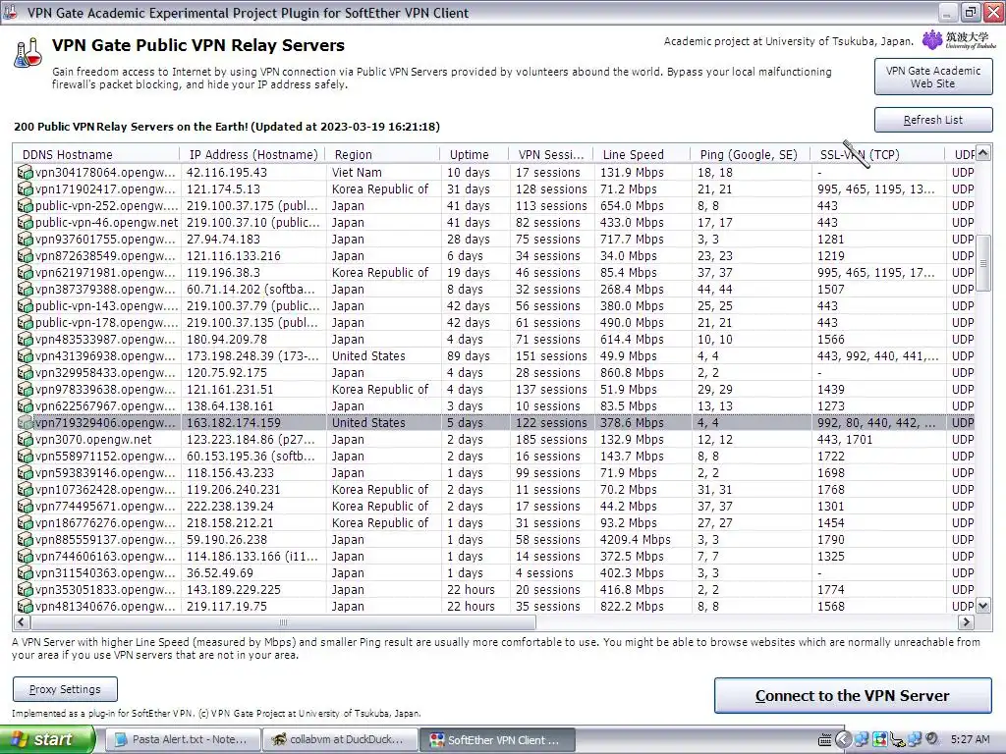Viewport: 1006px width, 754px height.
Task: Switch to collabvm DuckDuckGo taskbar item
Action: click(x=339, y=739)
